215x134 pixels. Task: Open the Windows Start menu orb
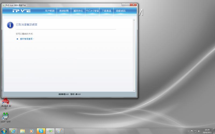pyautogui.click(x=4, y=131)
